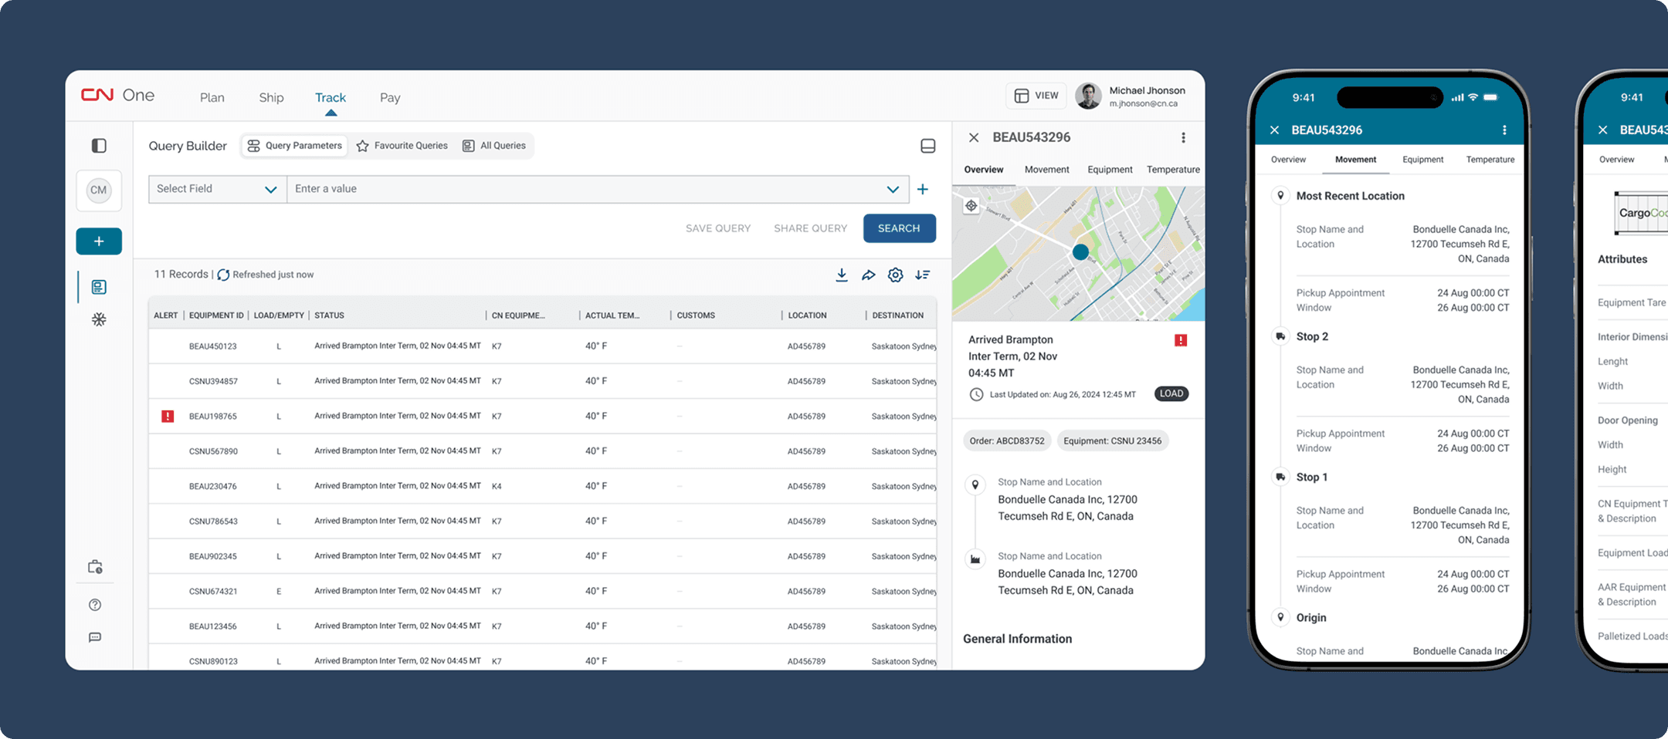Switch to Movement tab in detail panel
This screenshot has height=739, width=1668.
tap(1046, 170)
